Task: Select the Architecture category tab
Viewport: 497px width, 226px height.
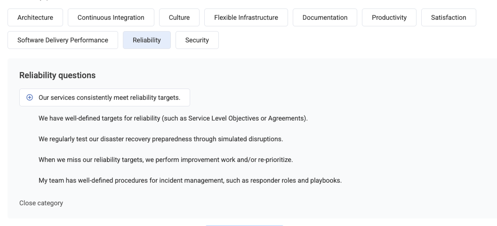Action: point(35,17)
